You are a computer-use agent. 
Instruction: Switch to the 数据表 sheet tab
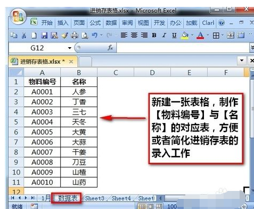[68, 198]
